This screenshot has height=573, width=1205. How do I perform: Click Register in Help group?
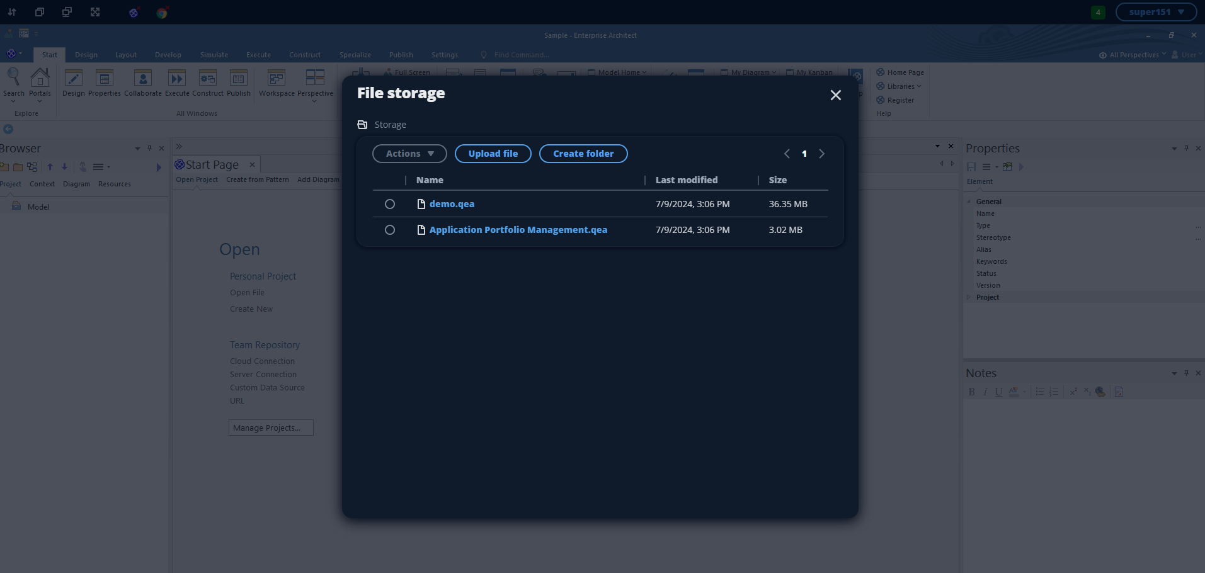tap(895, 100)
